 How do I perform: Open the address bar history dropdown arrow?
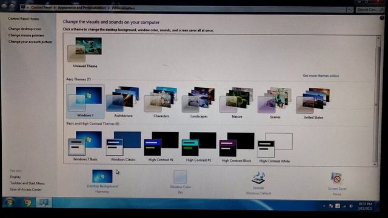pyautogui.click(x=344, y=10)
